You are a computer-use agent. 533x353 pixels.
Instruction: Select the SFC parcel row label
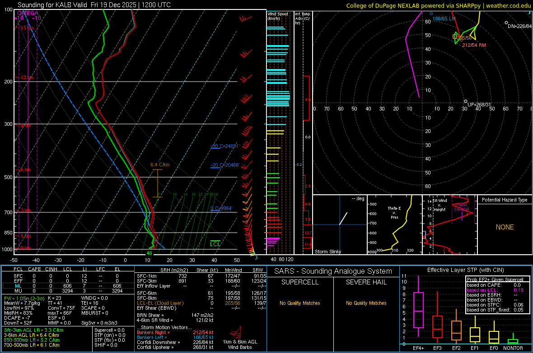tap(19, 276)
